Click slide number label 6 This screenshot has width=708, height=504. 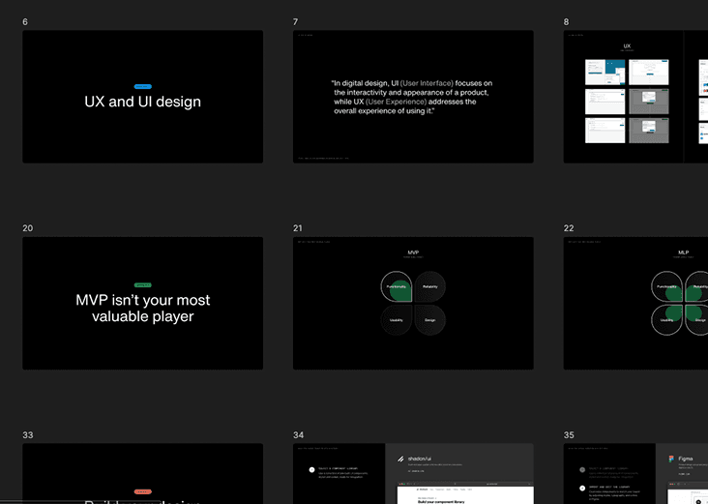pos(25,21)
